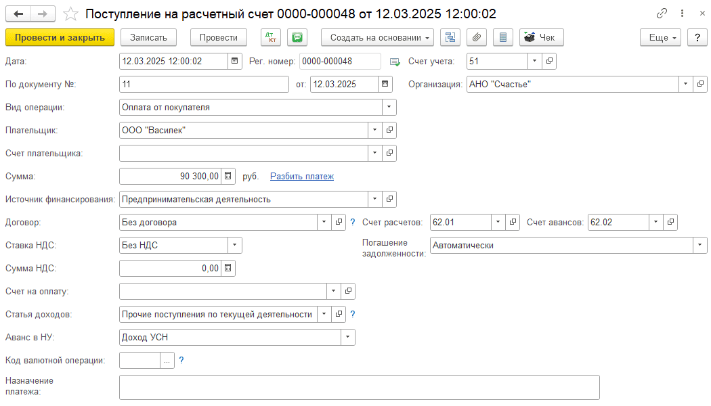Click the back navigation arrow
This screenshot has width=711, height=406.
(18, 14)
